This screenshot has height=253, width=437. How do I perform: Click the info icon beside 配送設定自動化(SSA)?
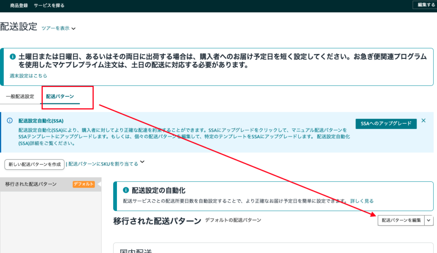pyautogui.click(x=10, y=121)
